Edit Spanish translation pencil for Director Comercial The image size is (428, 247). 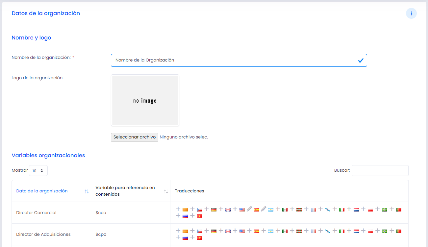[x=249, y=209]
